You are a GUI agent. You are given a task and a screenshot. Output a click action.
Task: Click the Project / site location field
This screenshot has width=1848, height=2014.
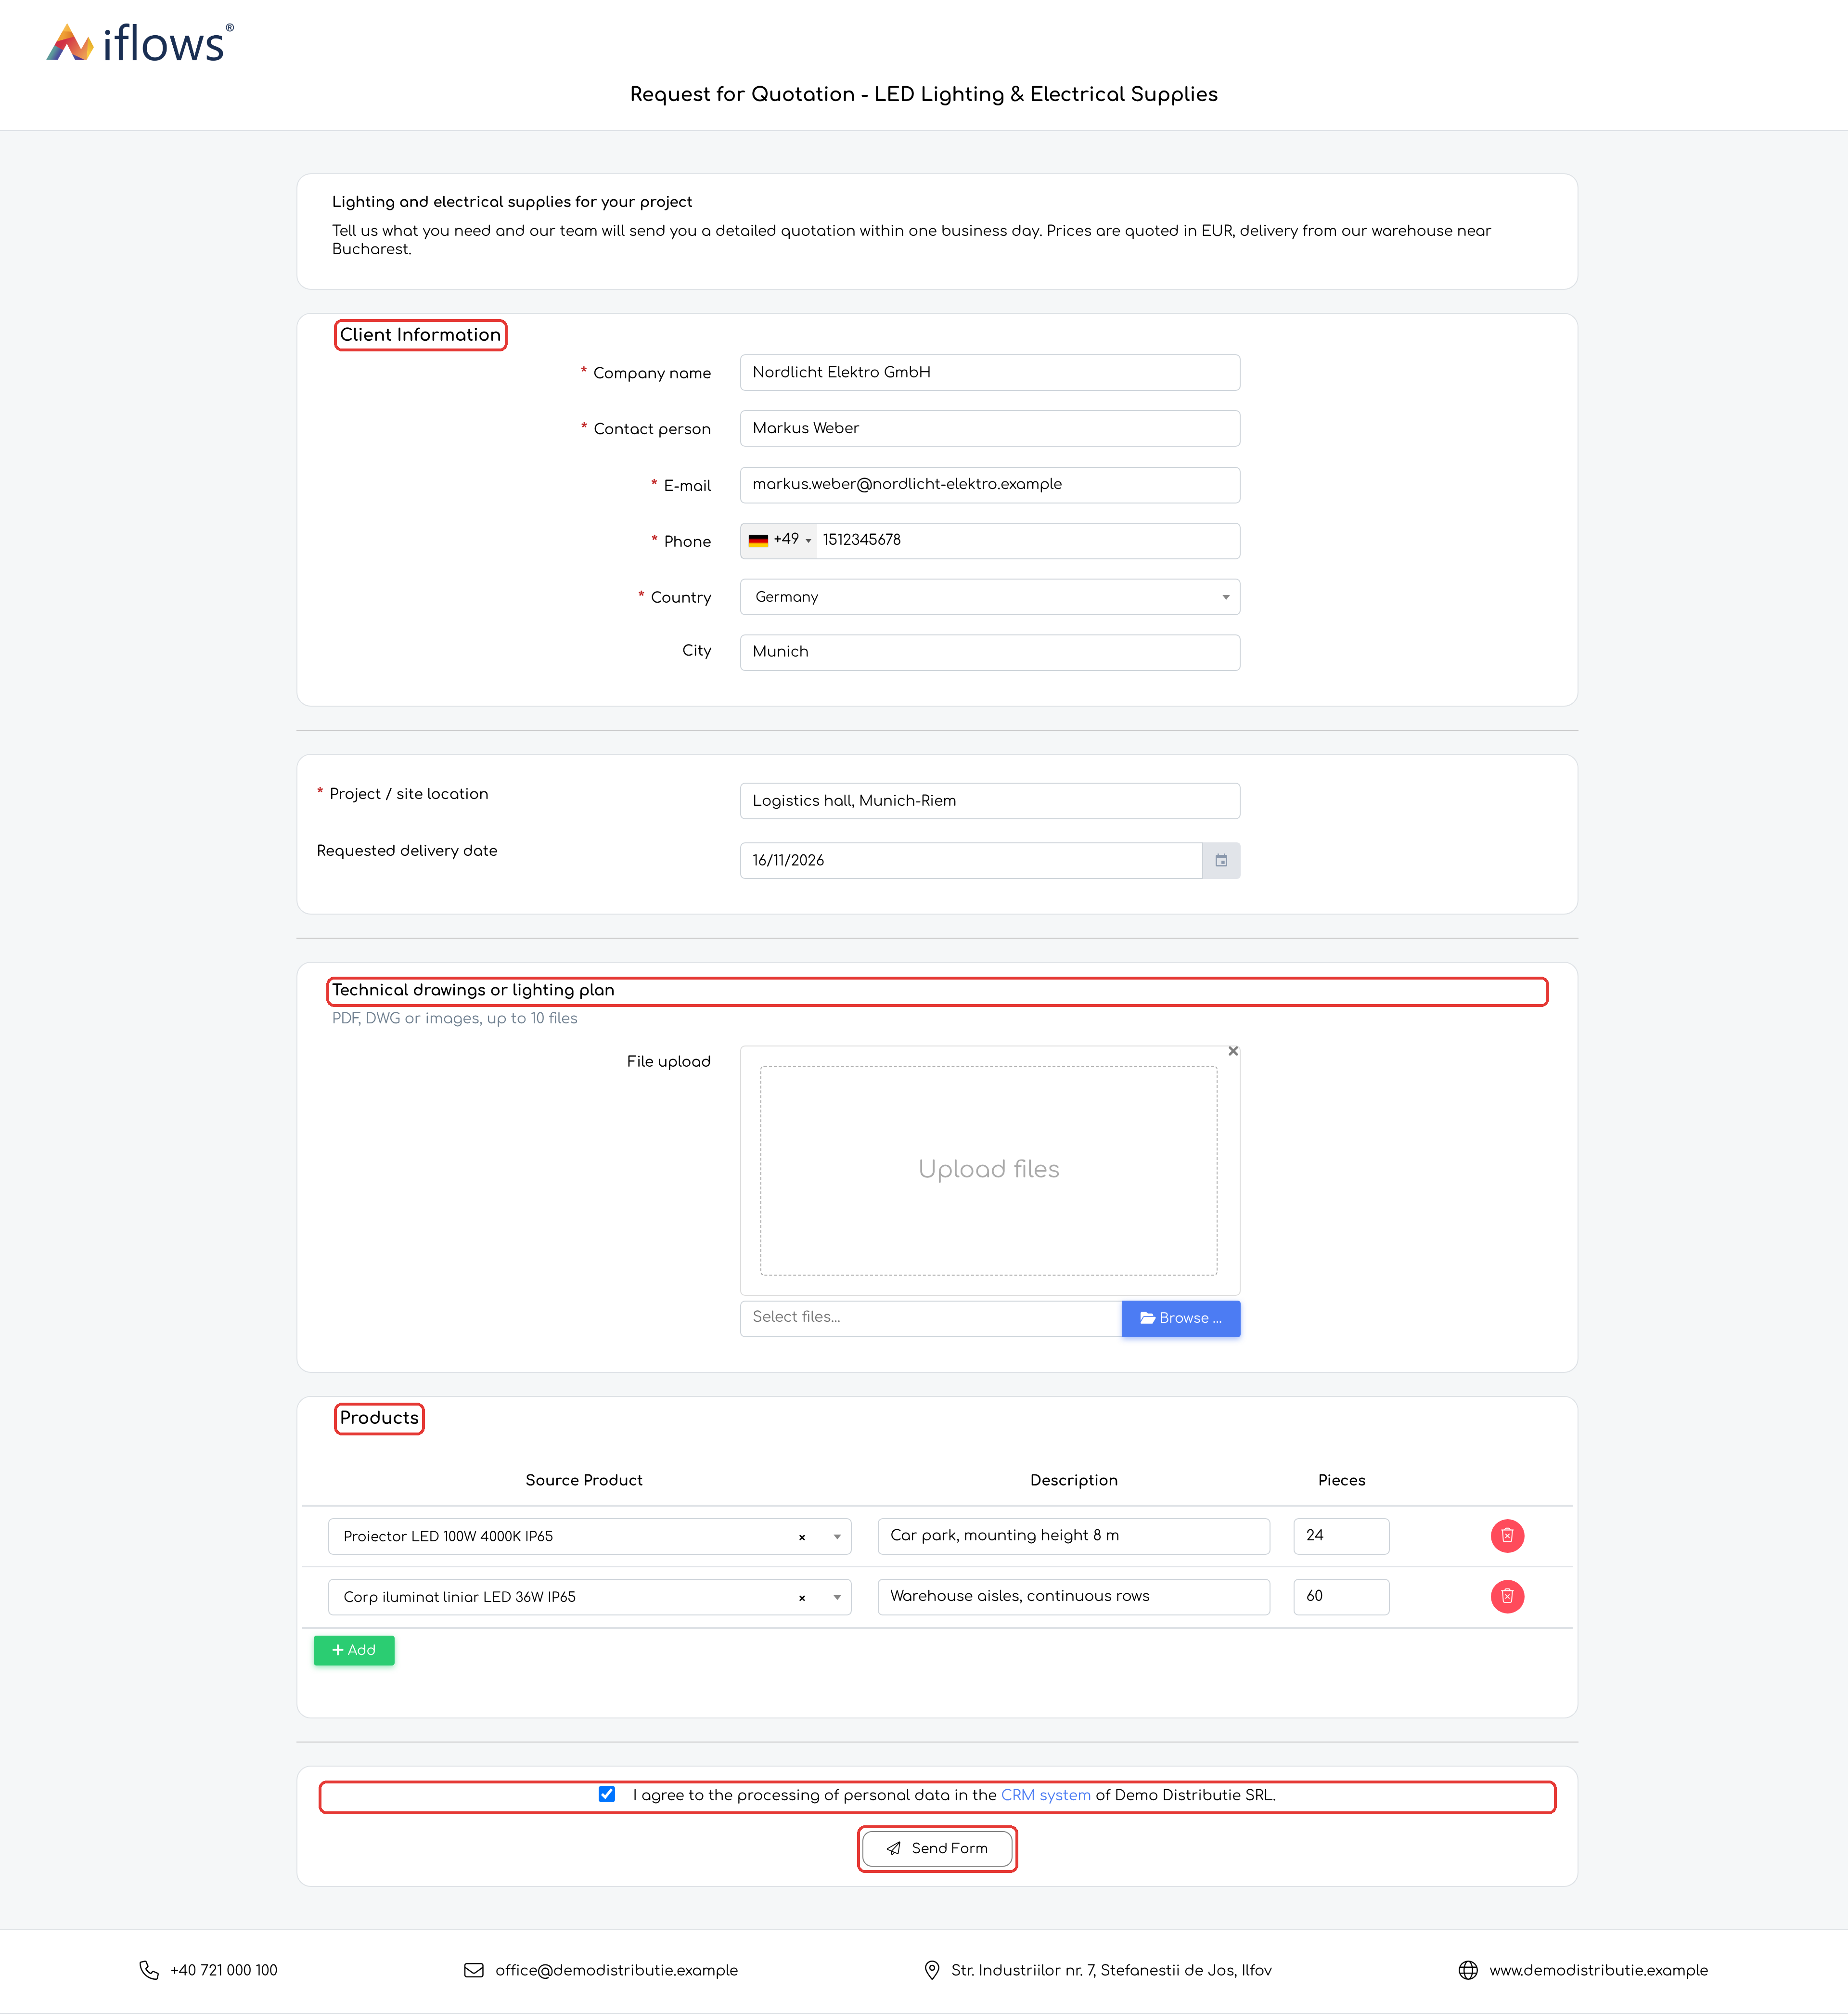click(990, 801)
